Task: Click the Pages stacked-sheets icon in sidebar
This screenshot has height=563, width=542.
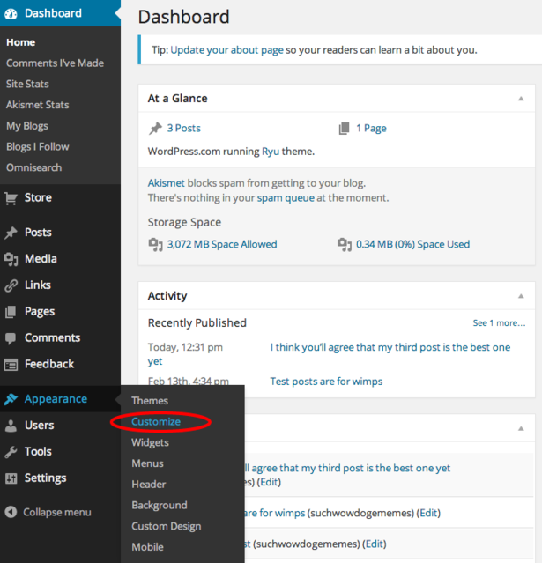Action: (11, 312)
